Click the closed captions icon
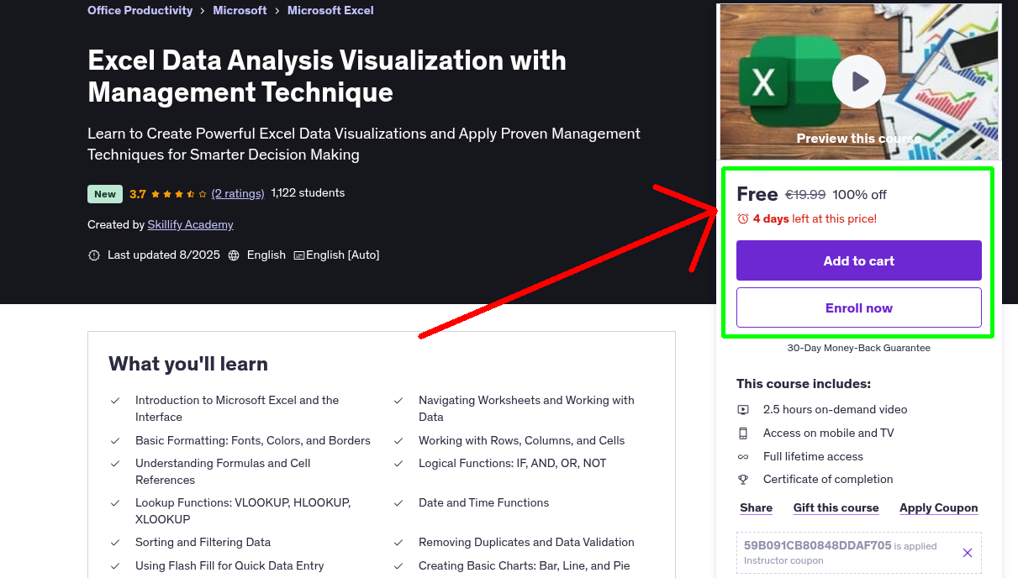 298,255
